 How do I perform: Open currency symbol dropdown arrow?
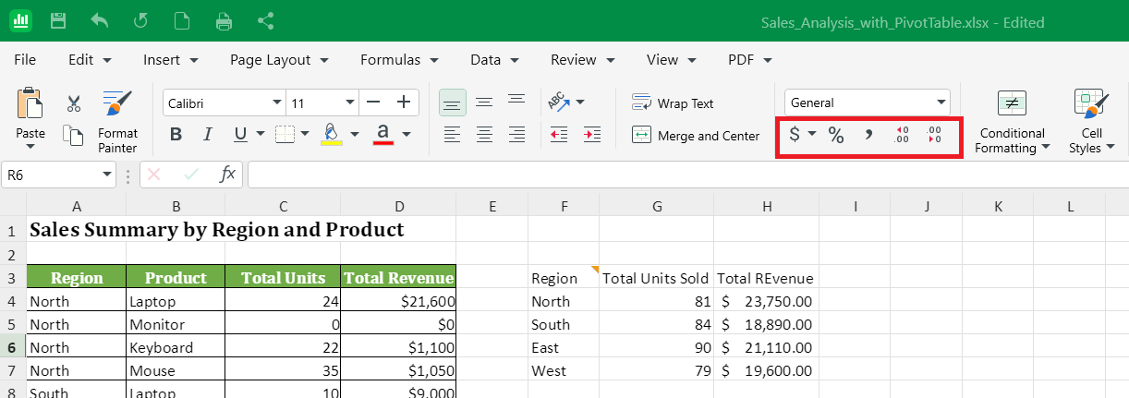812,135
